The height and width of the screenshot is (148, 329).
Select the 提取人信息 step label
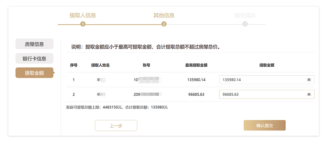[x=83, y=15]
